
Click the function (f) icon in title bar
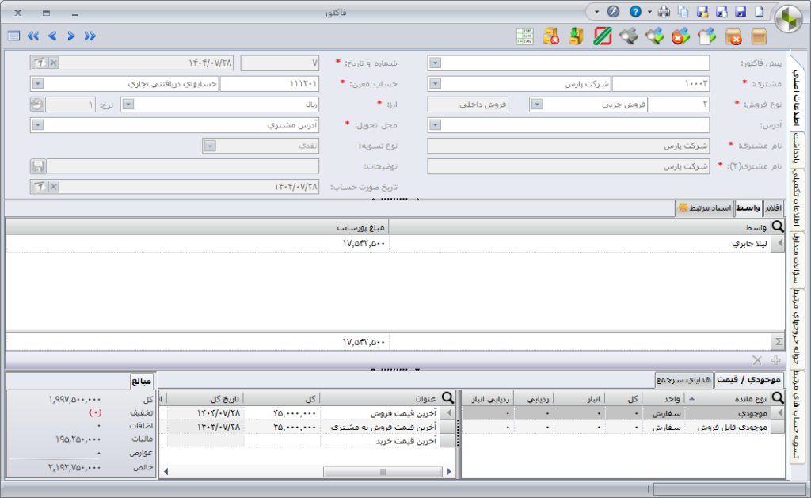click(612, 12)
